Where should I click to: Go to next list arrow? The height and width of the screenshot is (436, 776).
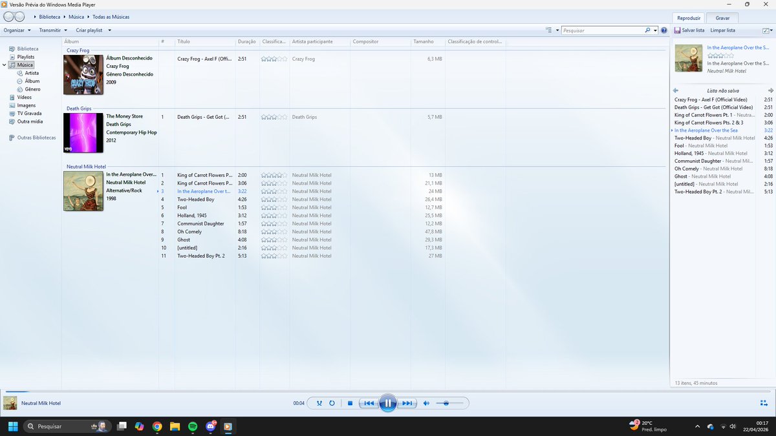tap(770, 90)
